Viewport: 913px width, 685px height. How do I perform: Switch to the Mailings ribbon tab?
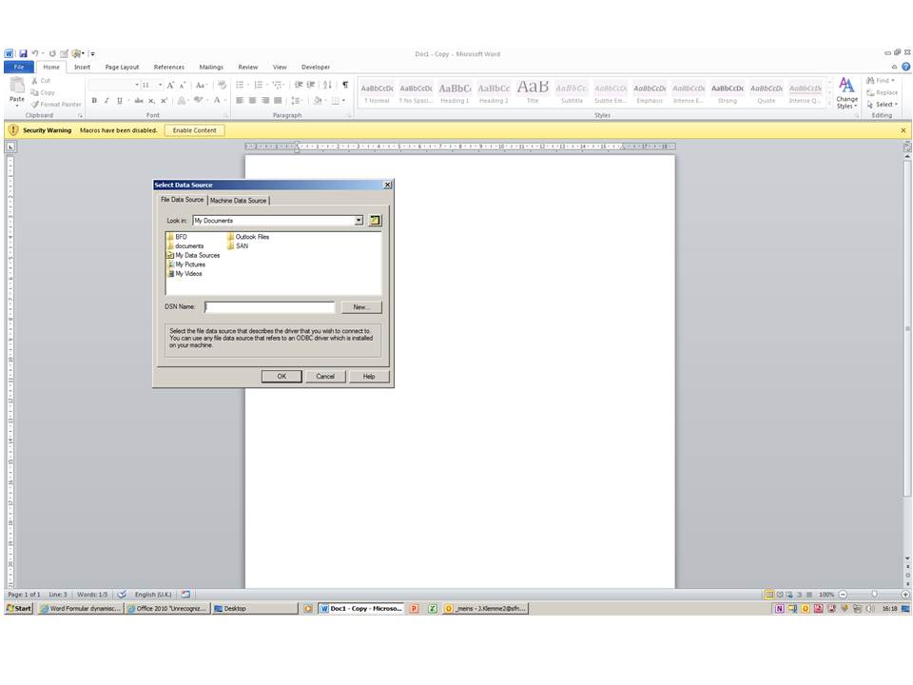211,67
